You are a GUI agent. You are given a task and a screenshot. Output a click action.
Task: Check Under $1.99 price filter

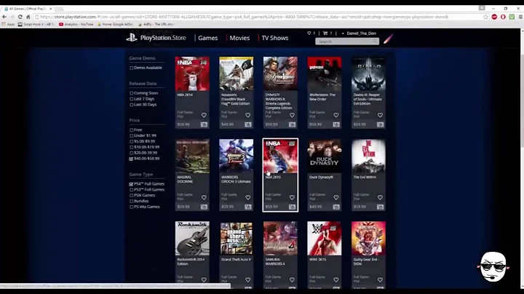131,135
